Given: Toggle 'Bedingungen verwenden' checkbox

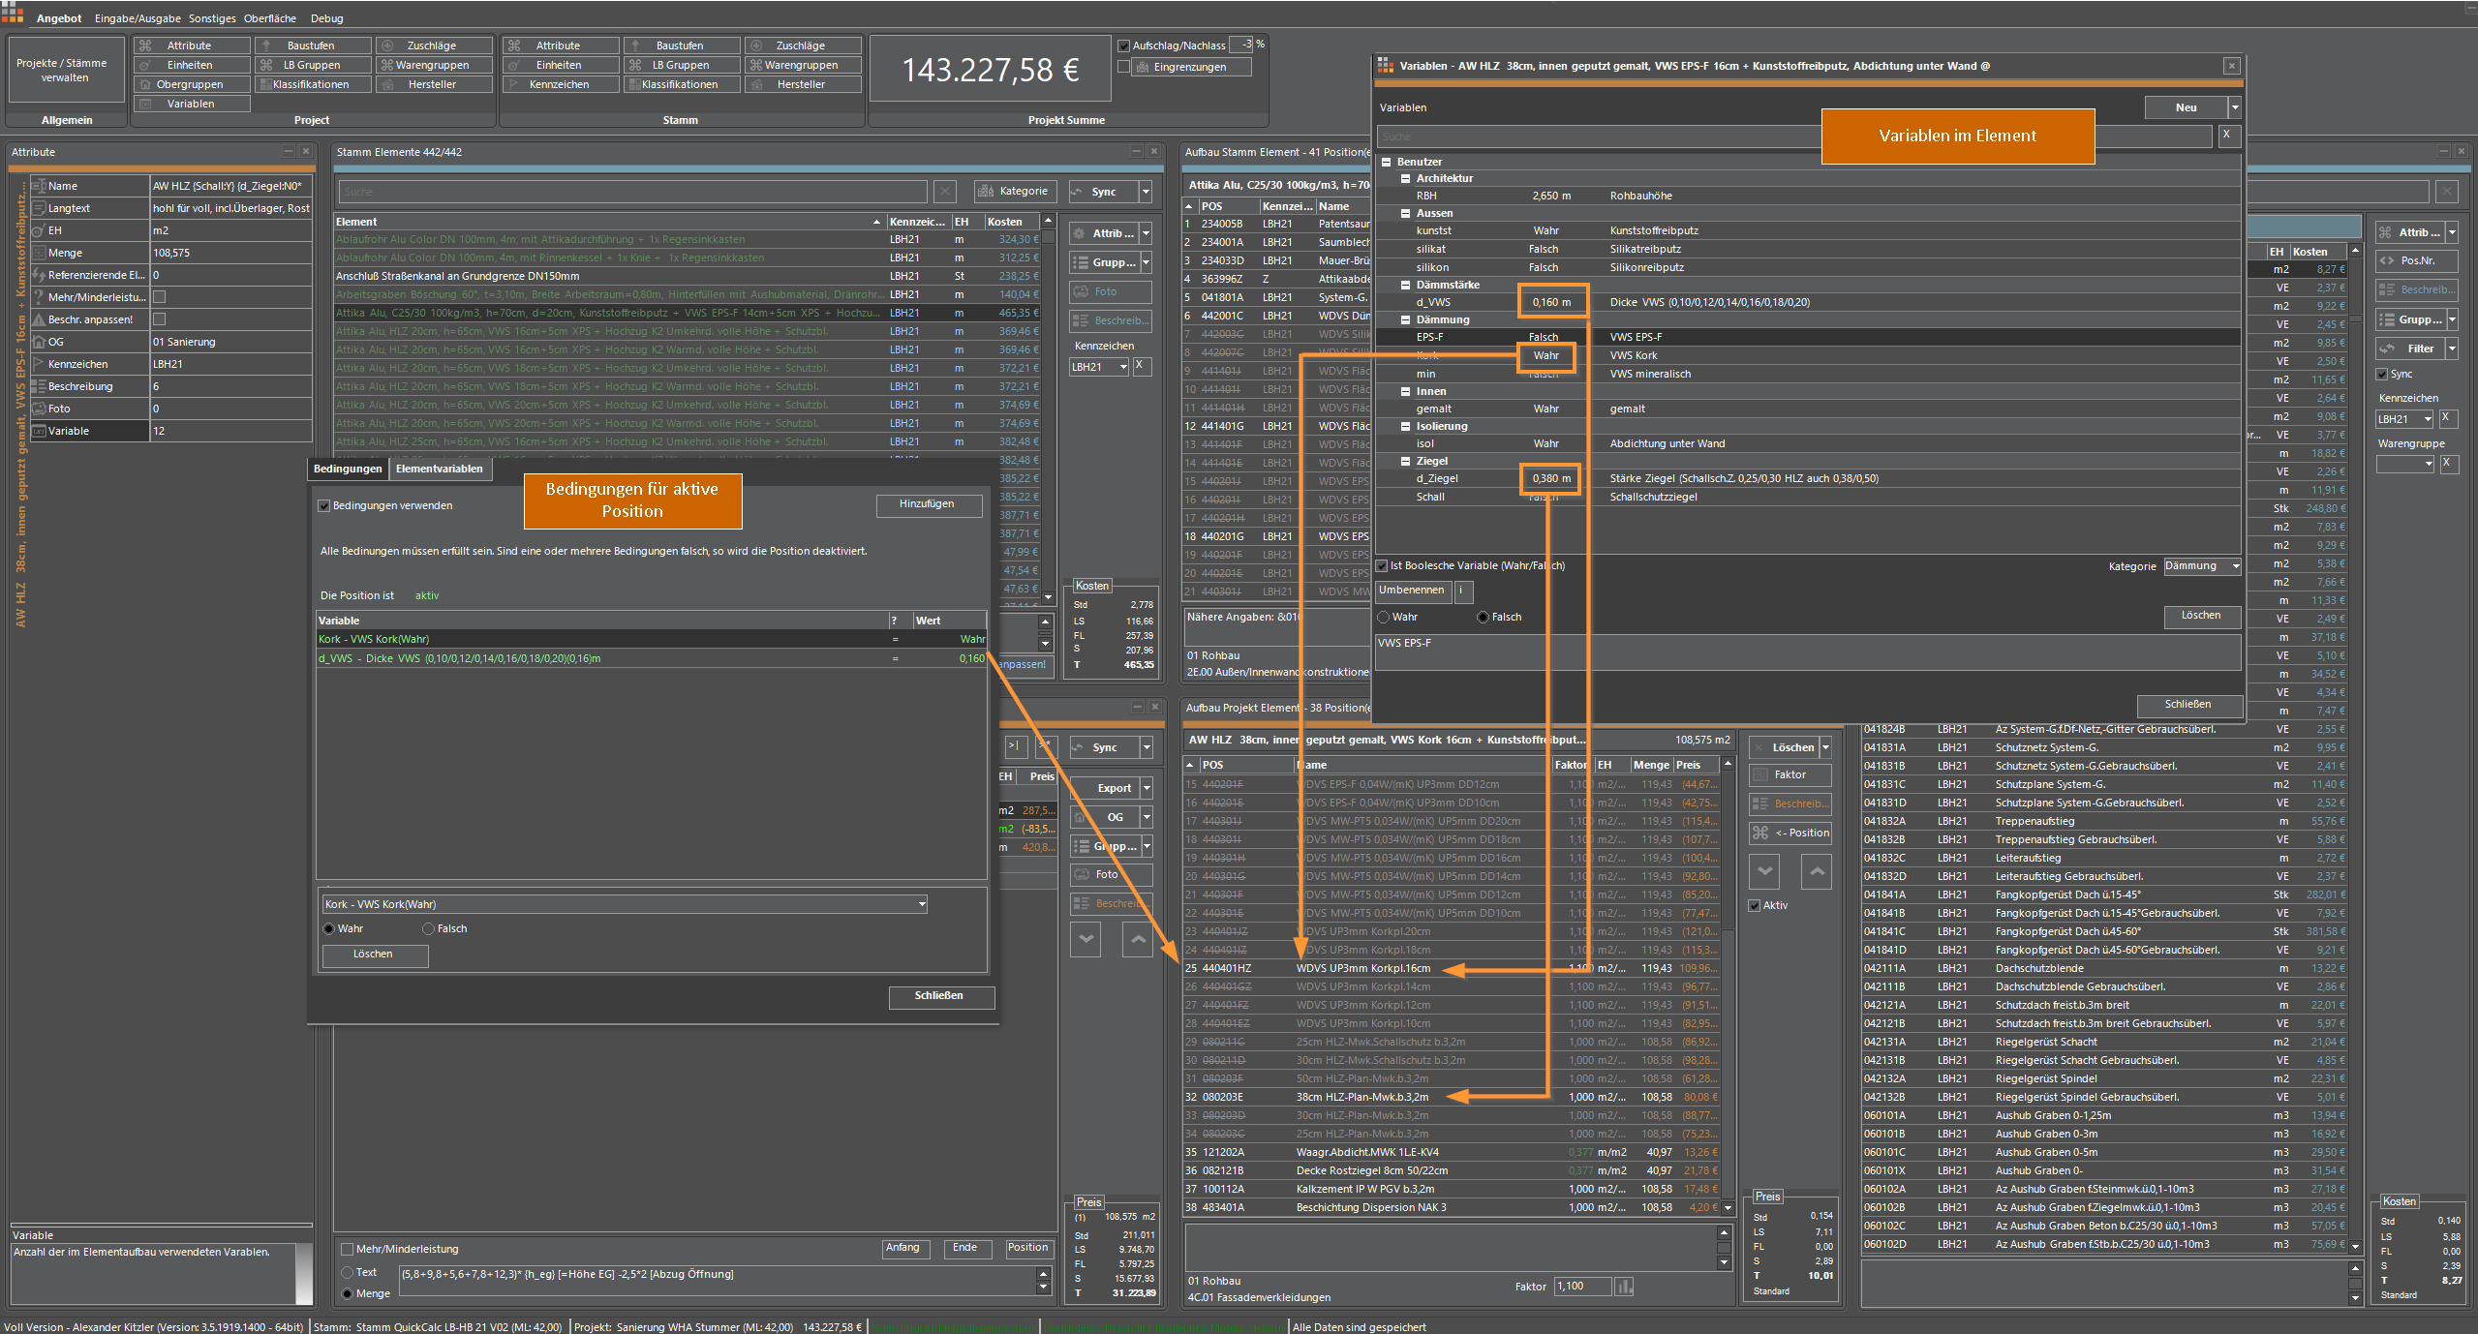Looking at the screenshot, I should [324, 506].
